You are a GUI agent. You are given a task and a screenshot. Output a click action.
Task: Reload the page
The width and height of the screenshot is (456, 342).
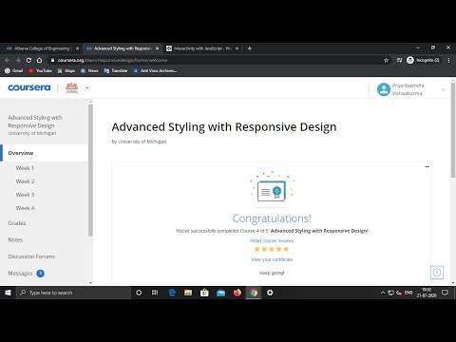(28, 60)
